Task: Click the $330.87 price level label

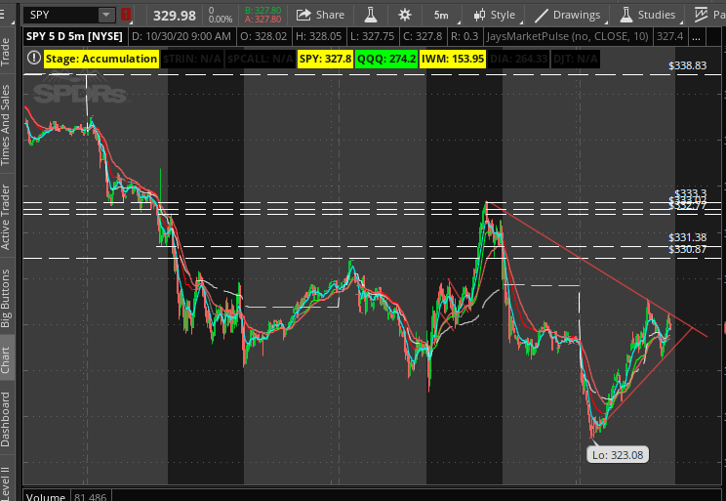Action: point(688,249)
